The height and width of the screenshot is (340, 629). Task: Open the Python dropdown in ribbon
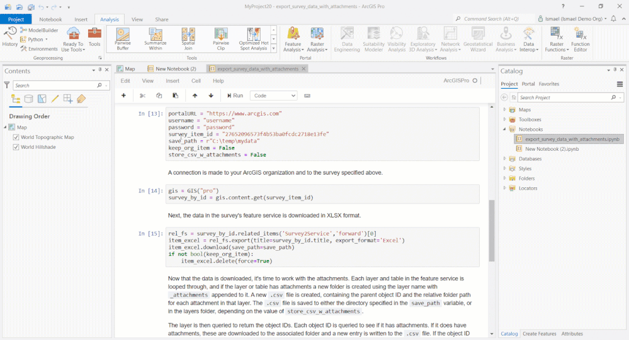point(34,39)
